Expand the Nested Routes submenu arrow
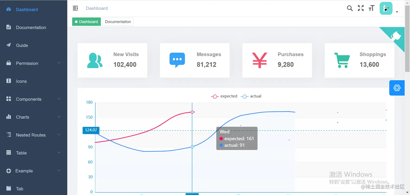410x195 pixels. point(59,135)
